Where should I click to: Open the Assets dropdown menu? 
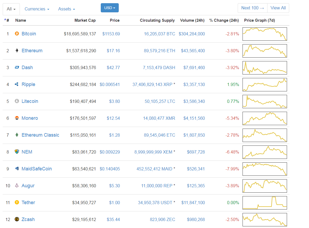(x=66, y=9)
